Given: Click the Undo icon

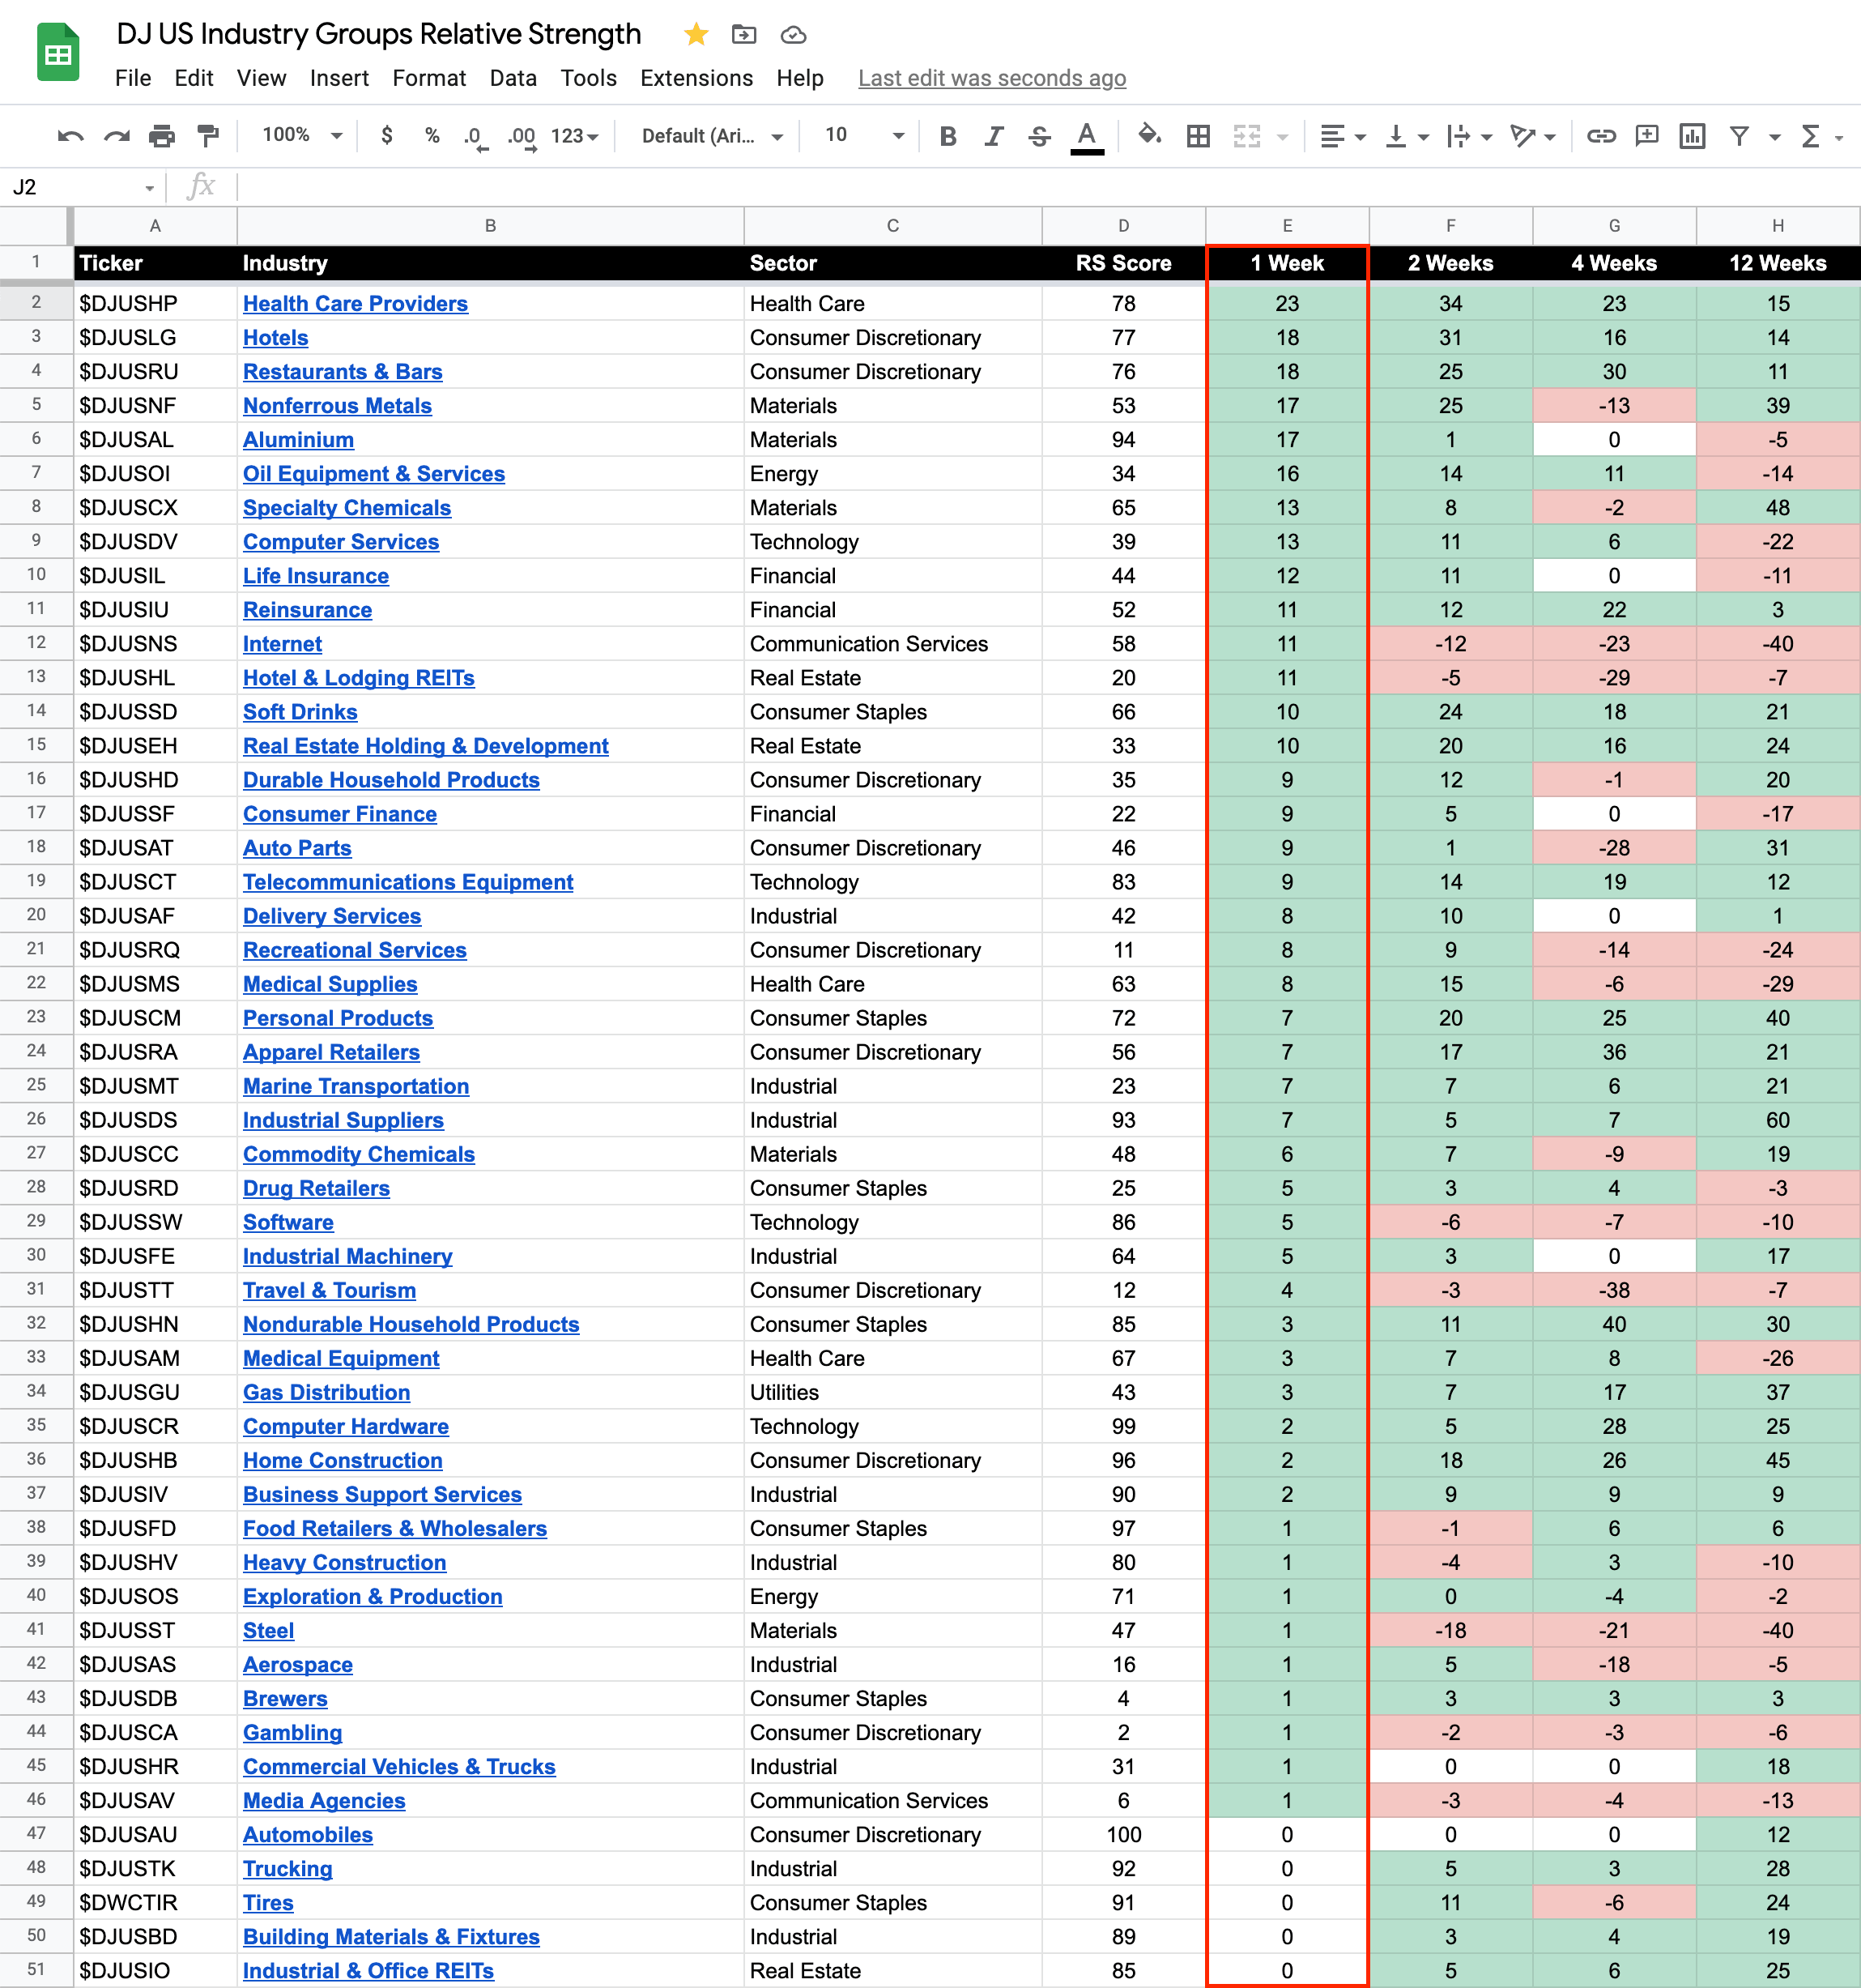Looking at the screenshot, I should [x=70, y=136].
